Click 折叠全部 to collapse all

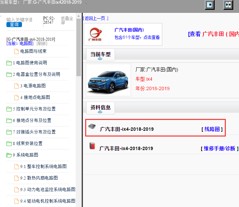(67, 20)
